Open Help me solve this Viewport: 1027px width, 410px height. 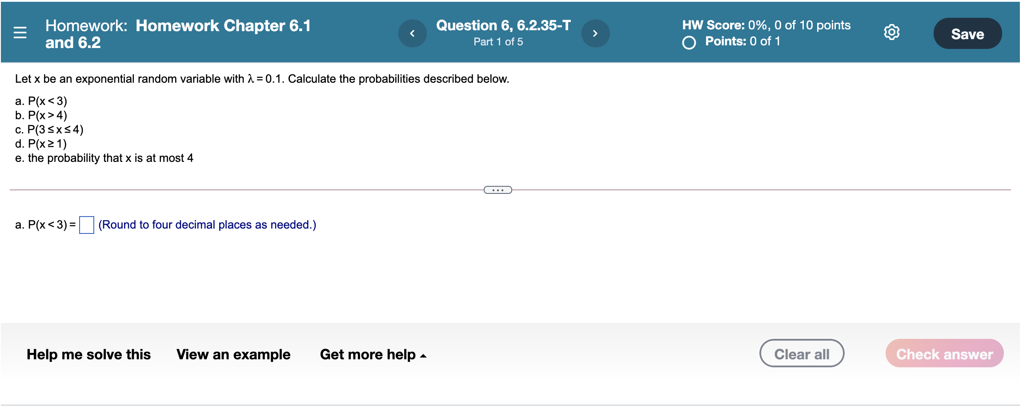click(88, 354)
